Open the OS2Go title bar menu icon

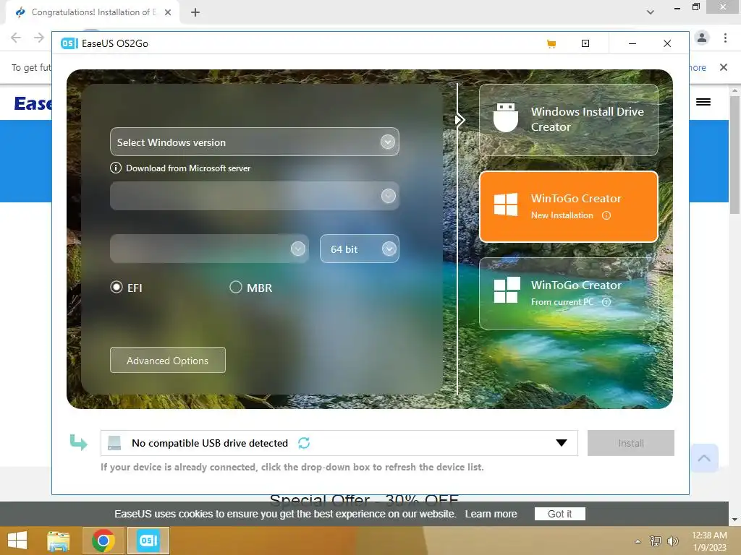pos(585,43)
